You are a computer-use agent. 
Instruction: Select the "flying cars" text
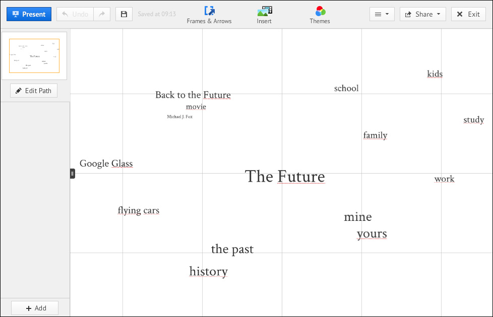click(138, 210)
